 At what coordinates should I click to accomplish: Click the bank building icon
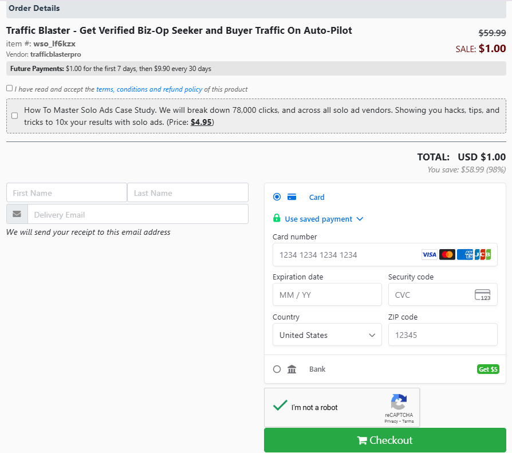point(292,369)
